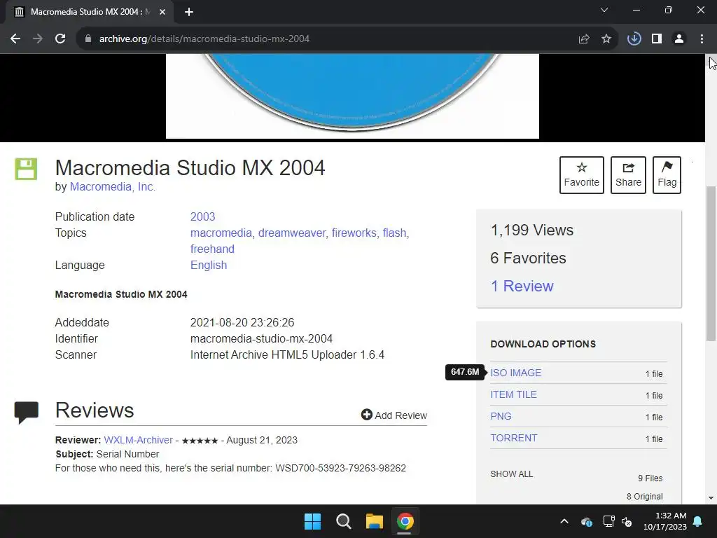Image resolution: width=717 pixels, height=538 pixels.
Task: Open the macromedia topic link
Action: point(221,233)
